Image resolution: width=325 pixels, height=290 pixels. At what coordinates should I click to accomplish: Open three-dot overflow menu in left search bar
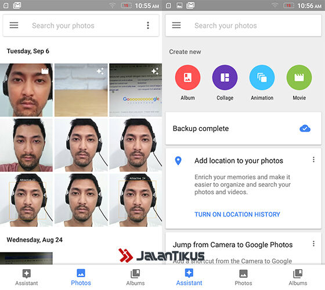coord(148,26)
